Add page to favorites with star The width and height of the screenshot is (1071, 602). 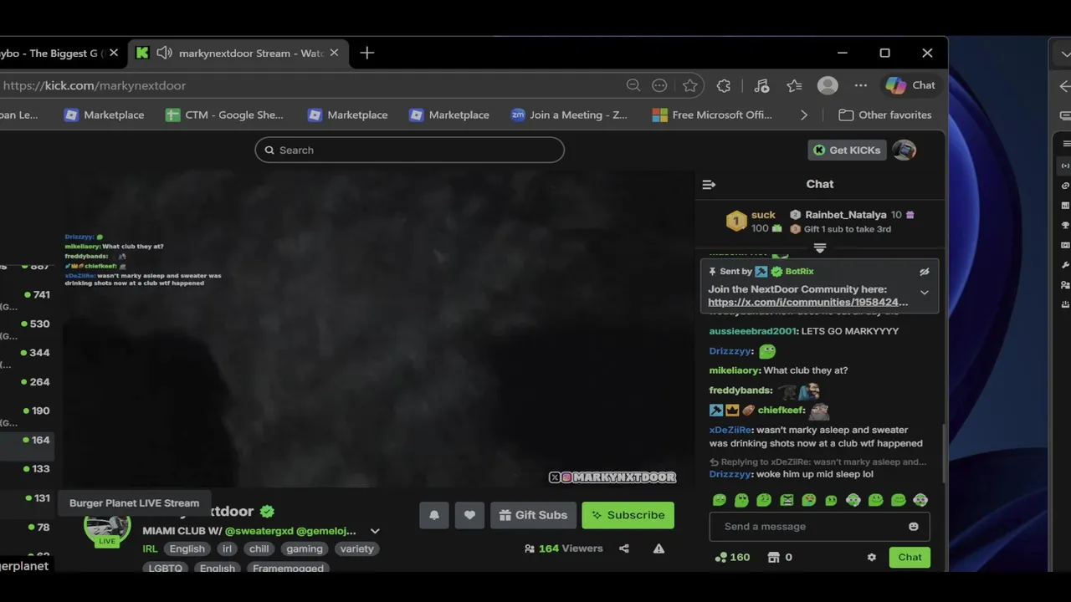tap(689, 85)
